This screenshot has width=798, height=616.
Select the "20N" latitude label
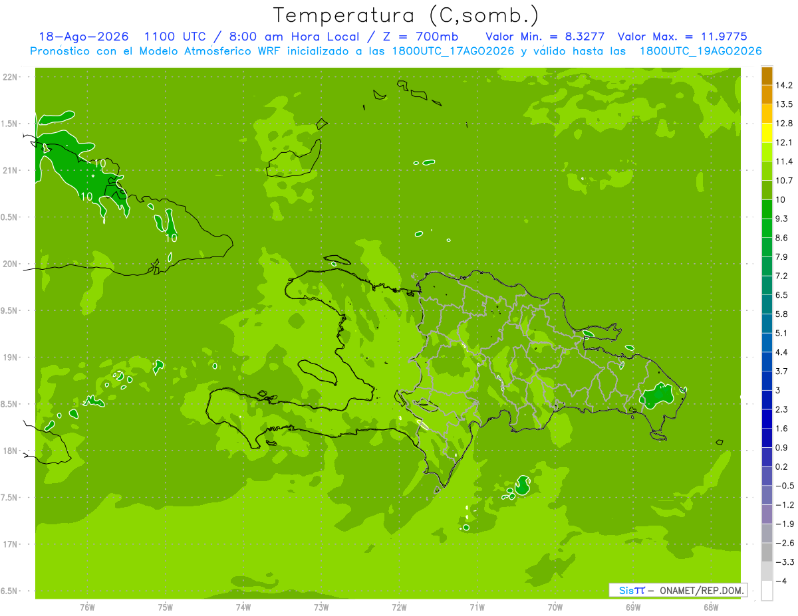coord(10,264)
